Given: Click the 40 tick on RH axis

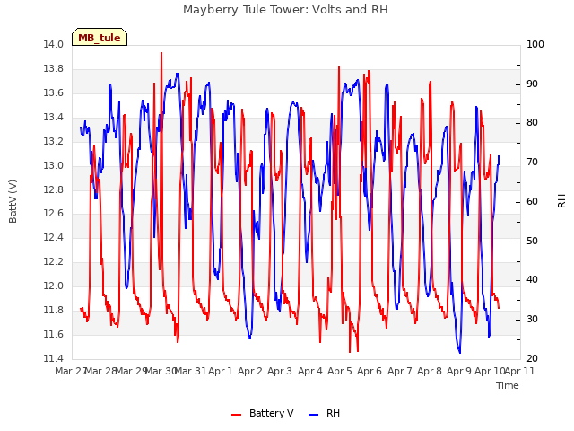Looking at the screenshot, I should click(x=532, y=280).
